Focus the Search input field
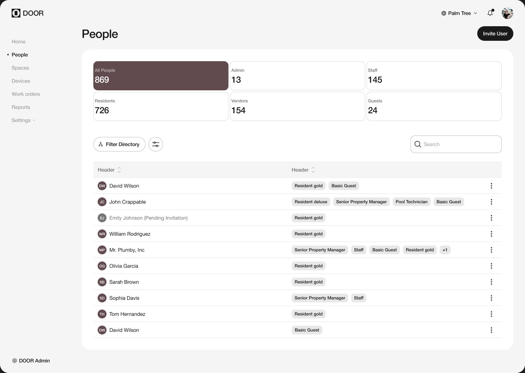The width and height of the screenshot is (525, 373). tap(456, 144)
